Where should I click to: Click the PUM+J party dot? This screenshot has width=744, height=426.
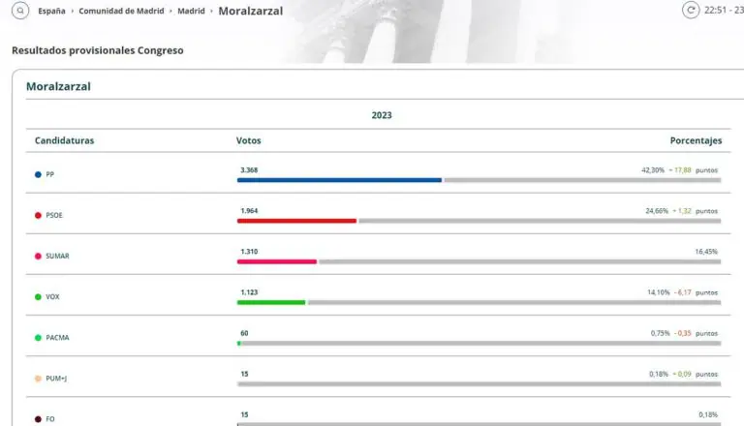coord(38,379)
